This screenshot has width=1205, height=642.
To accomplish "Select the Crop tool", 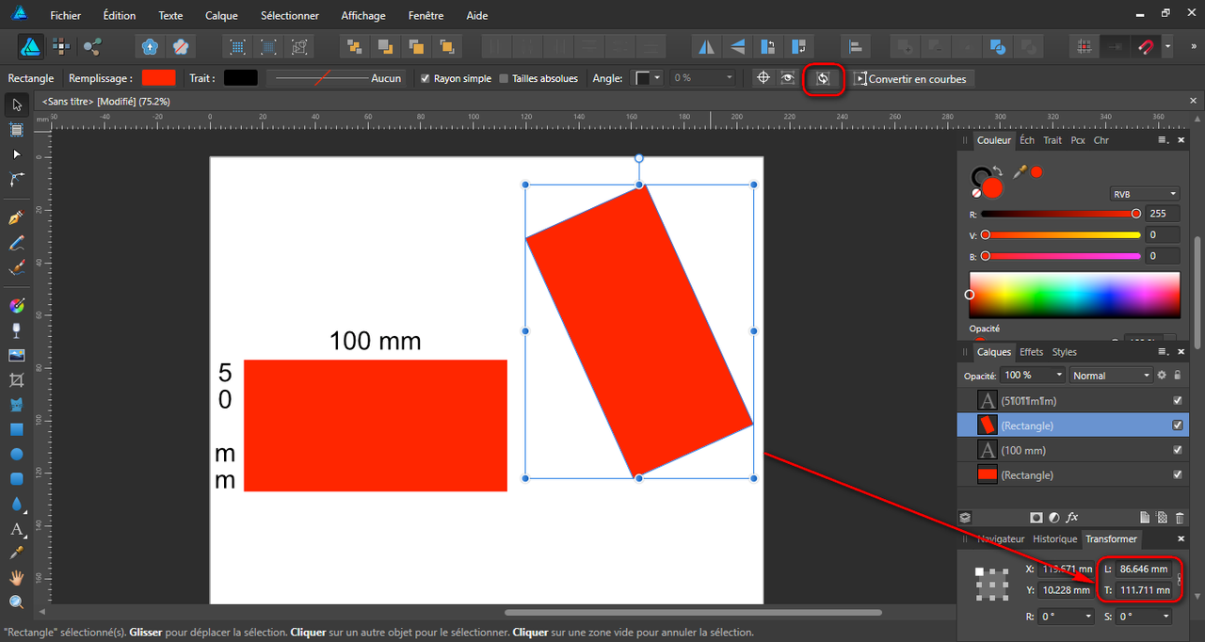I will click(16, 380).
